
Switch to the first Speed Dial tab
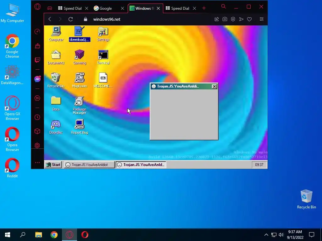pos(70,8)
